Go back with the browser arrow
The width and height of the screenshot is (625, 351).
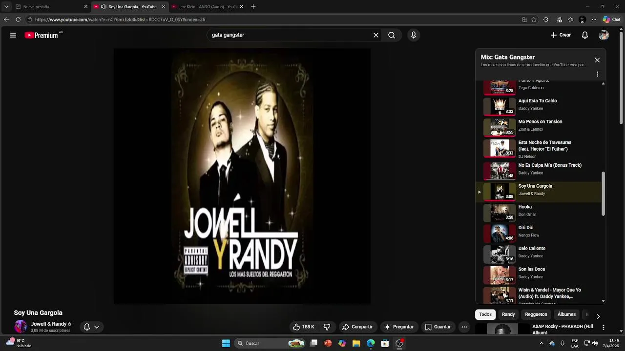[x=6, y=19]
